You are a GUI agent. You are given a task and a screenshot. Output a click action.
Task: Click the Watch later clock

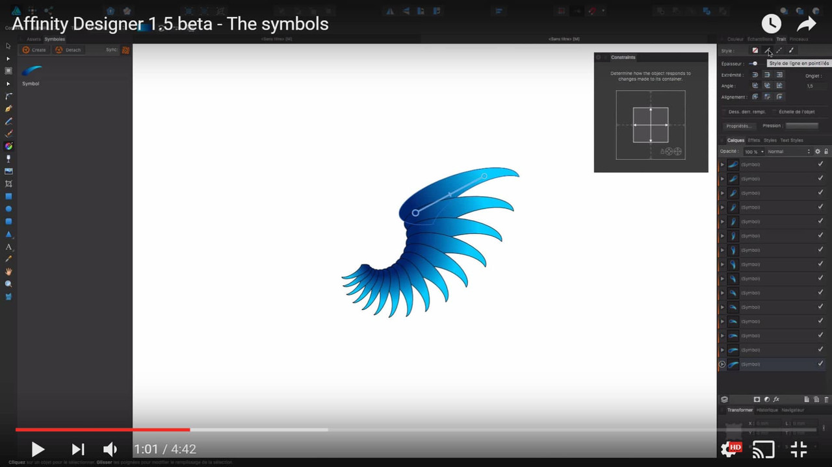771,24
